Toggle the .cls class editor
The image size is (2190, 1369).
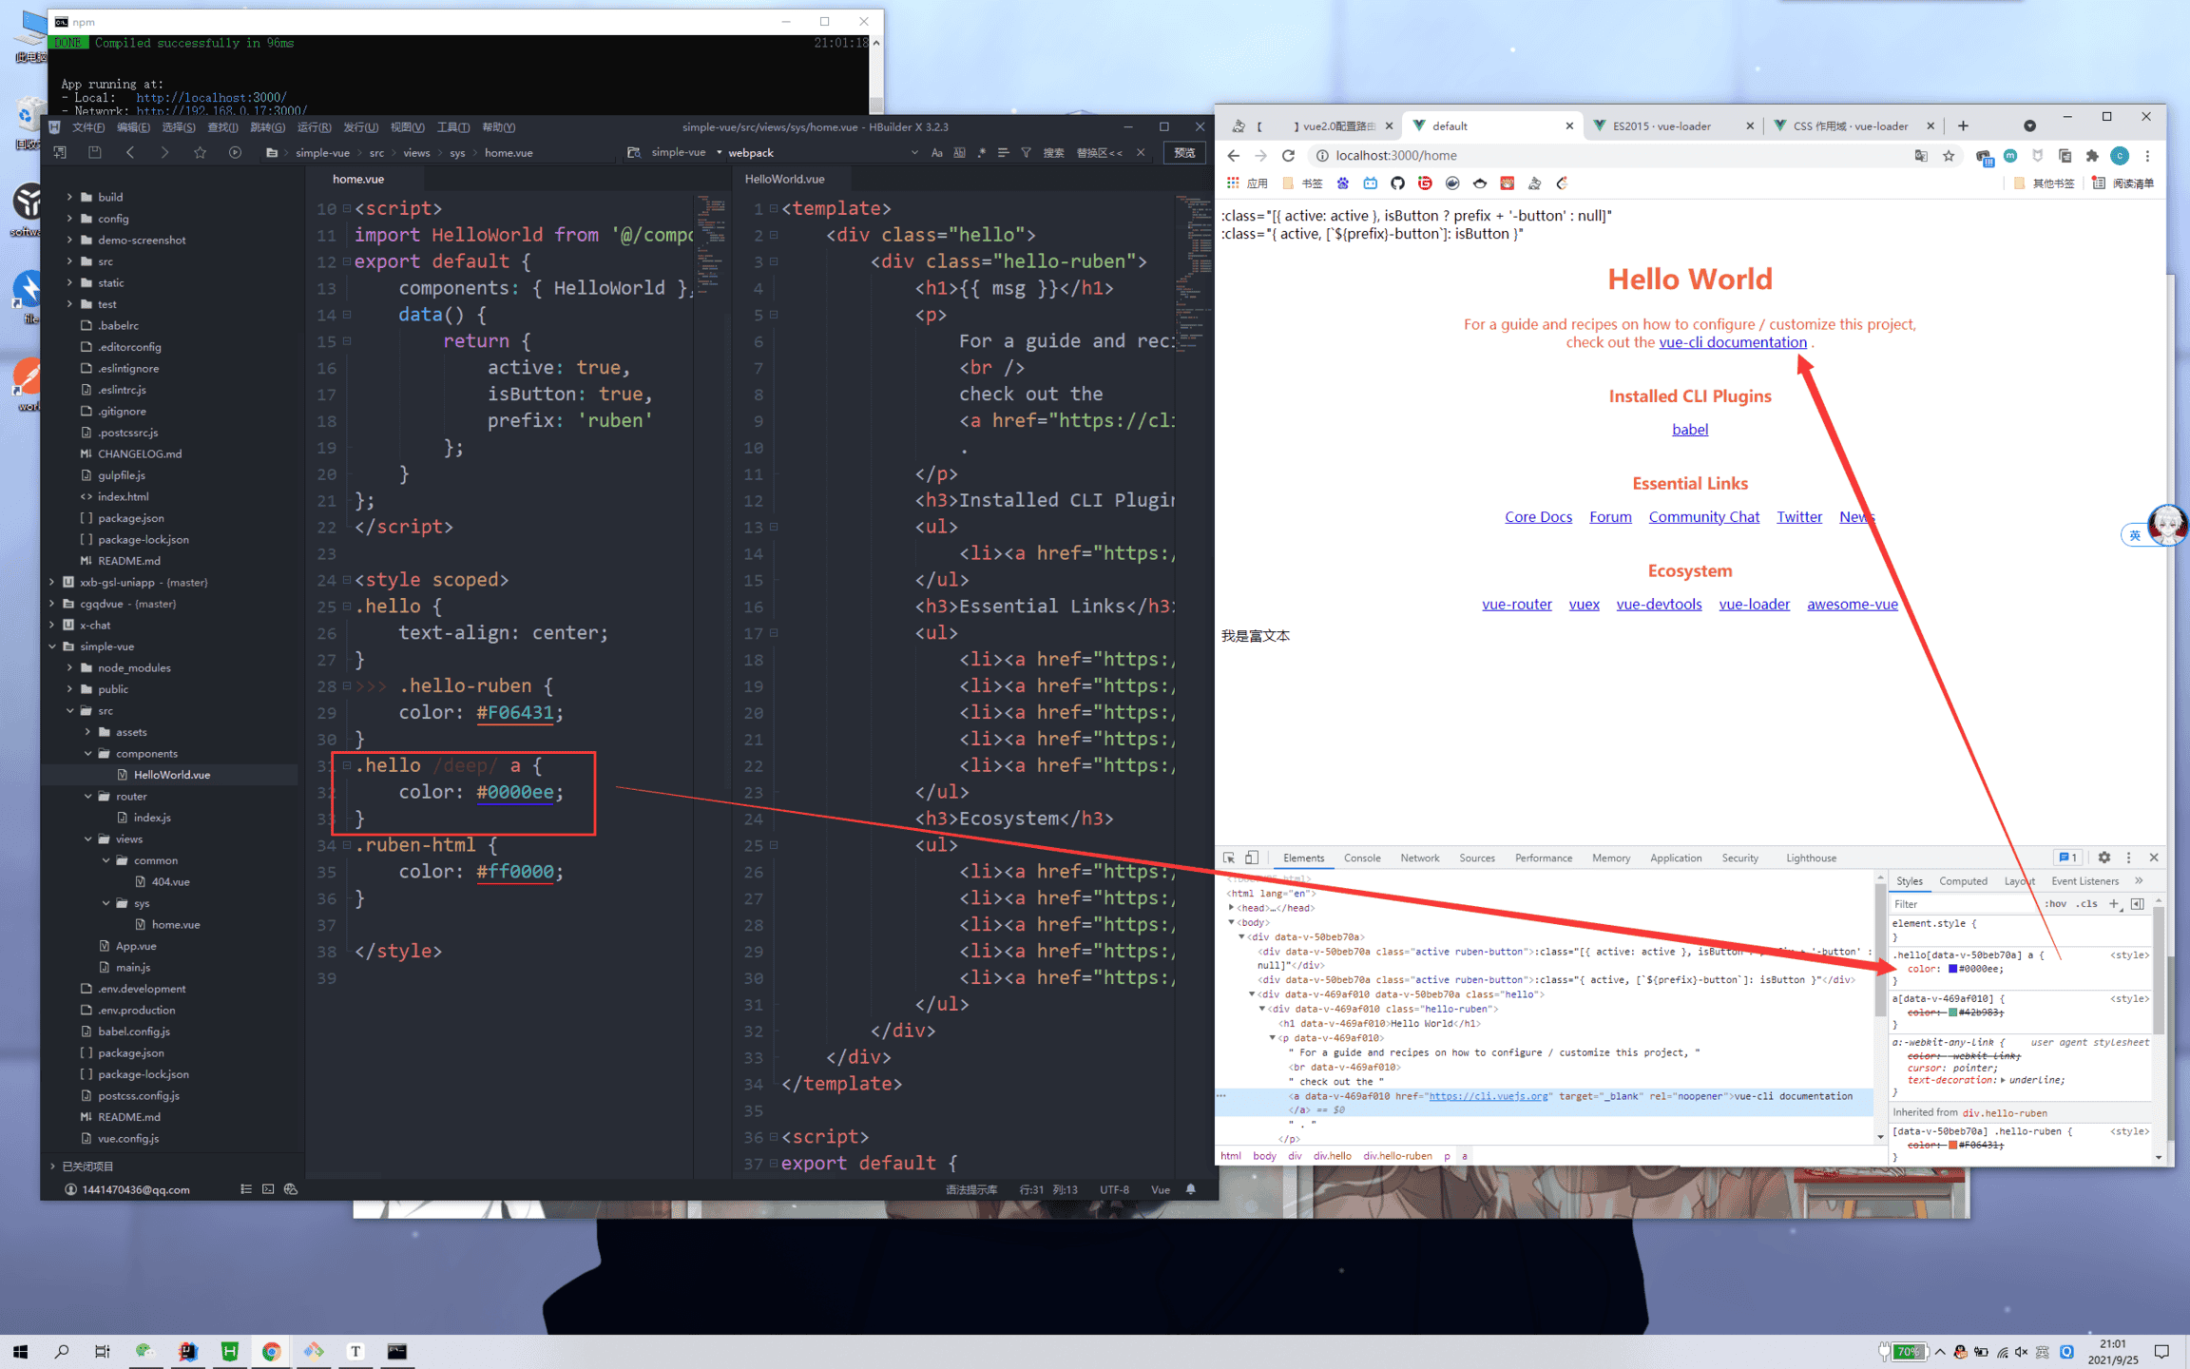coord(2086,904)
